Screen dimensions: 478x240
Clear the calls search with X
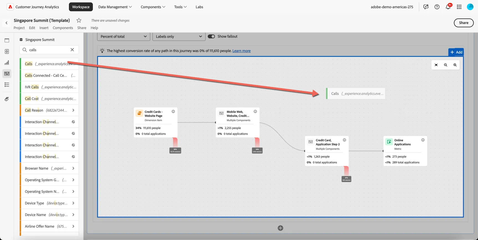72,50
